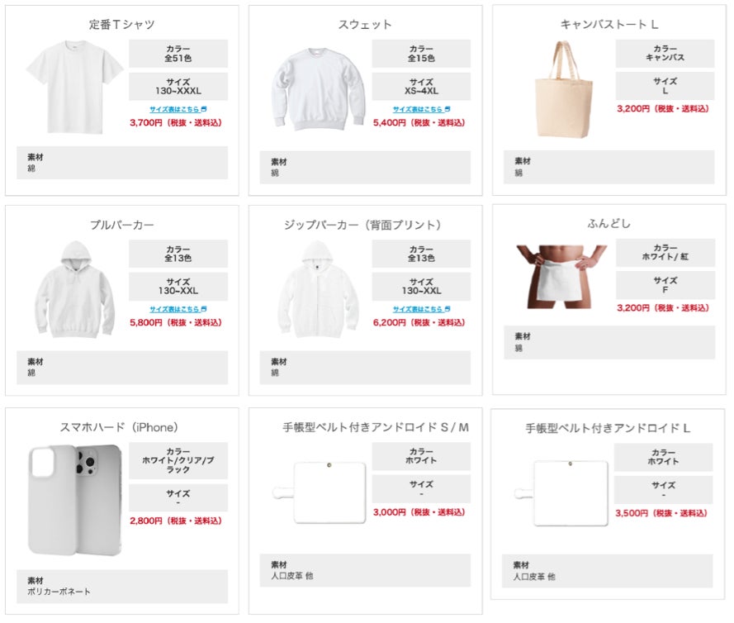Screen dimensions: 734x623
Task: Click the 定番Tシャツ product title
Action: pyautogui.click(x=121, y=25)
